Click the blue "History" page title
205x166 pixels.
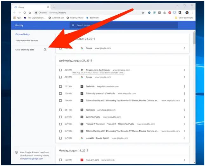point(19,25)
